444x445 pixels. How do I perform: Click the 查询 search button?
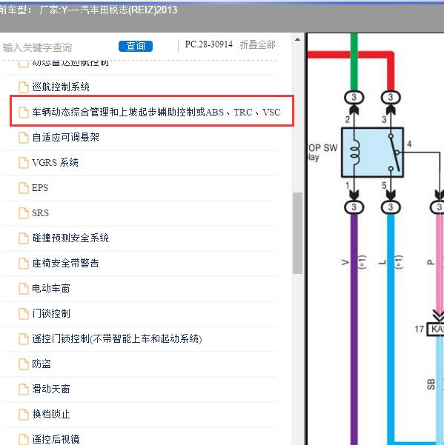[x=136, y=46]
